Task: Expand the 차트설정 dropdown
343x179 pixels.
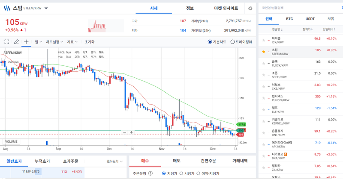Action: 54,42
